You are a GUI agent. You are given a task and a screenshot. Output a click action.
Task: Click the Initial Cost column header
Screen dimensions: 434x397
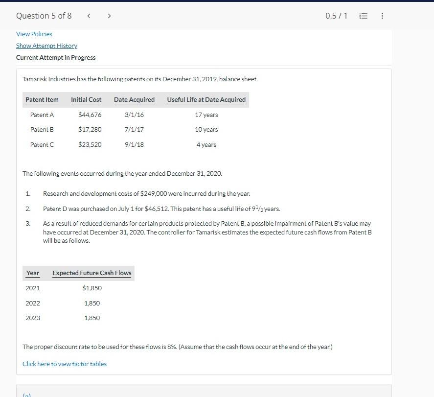(x=86, y=100)
